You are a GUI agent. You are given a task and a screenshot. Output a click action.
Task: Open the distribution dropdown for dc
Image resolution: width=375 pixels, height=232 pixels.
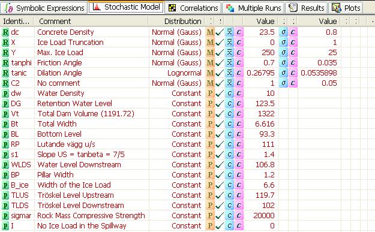177,32
